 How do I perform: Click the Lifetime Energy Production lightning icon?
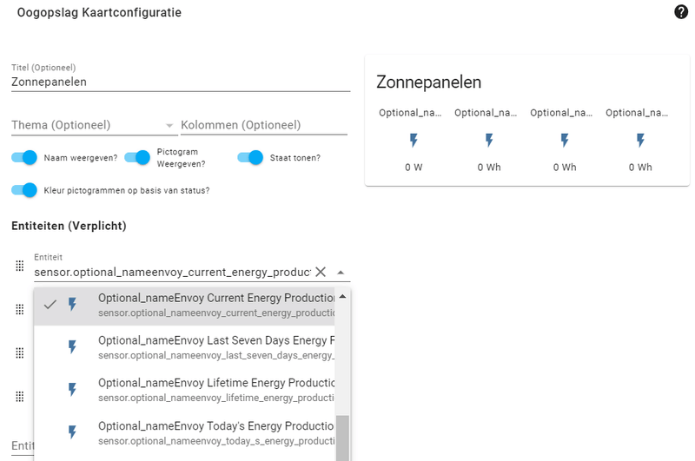(x=73, y=390)
